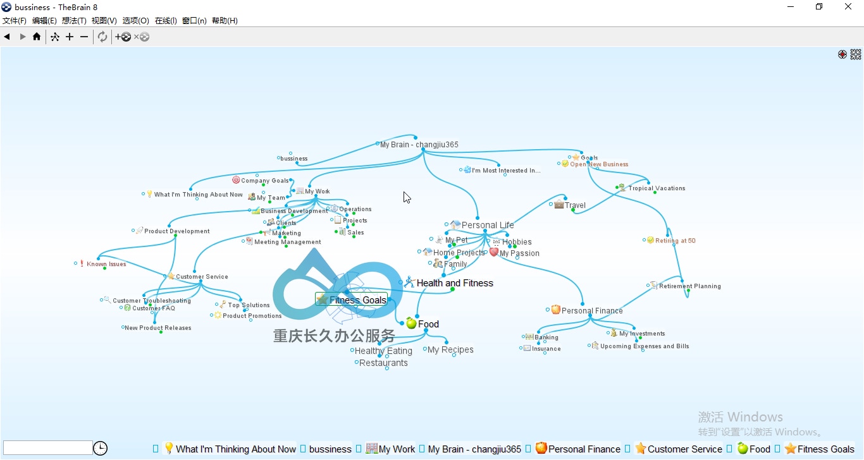
Task: Open the 编辑(E) menu
Action: point(44,21)
